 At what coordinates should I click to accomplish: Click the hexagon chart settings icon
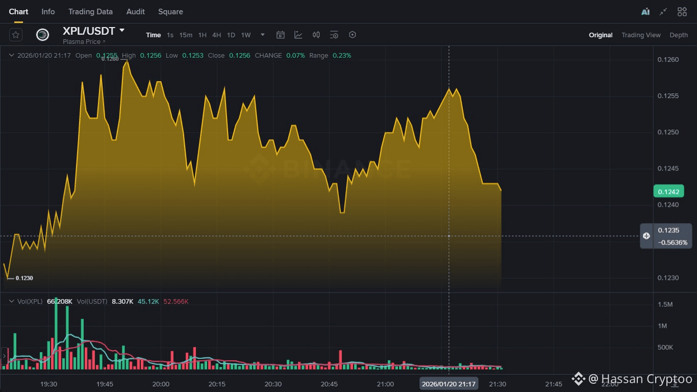coord(352,35)
